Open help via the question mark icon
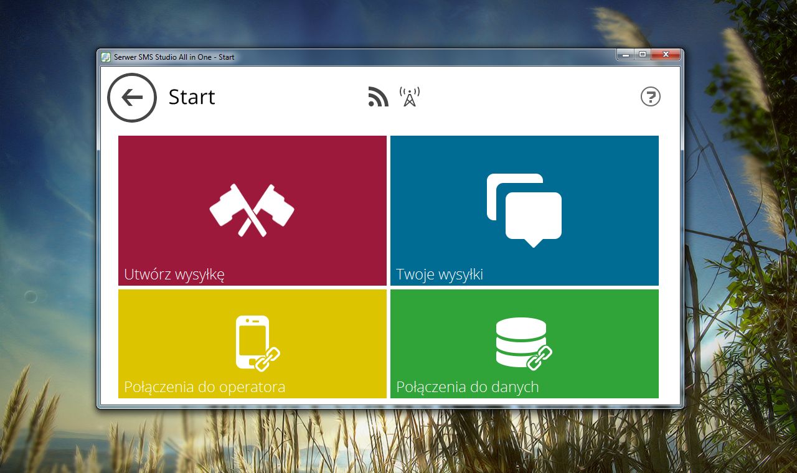Viewport: 797px width, 473px height. pyautogui.click(x=651, y=97)
